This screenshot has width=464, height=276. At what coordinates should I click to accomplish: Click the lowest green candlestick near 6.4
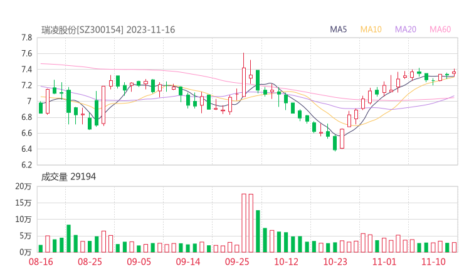(335, 143)
